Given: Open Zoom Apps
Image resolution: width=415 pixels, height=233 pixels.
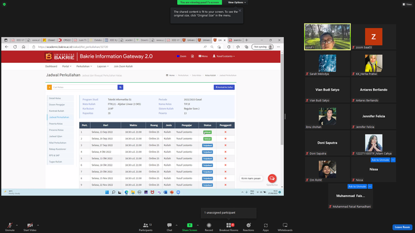Looking at the screenshot, I should point(266,227).
